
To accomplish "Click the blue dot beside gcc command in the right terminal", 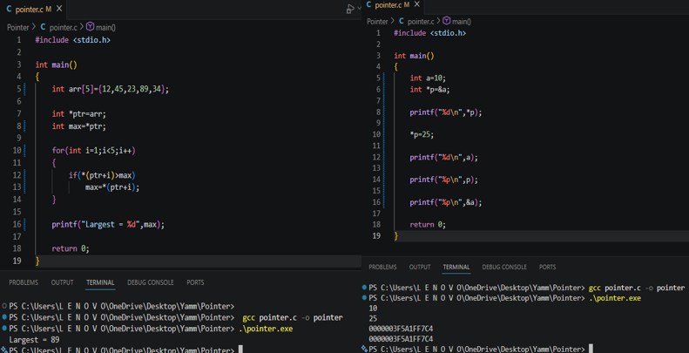I will tap(364, 288).
